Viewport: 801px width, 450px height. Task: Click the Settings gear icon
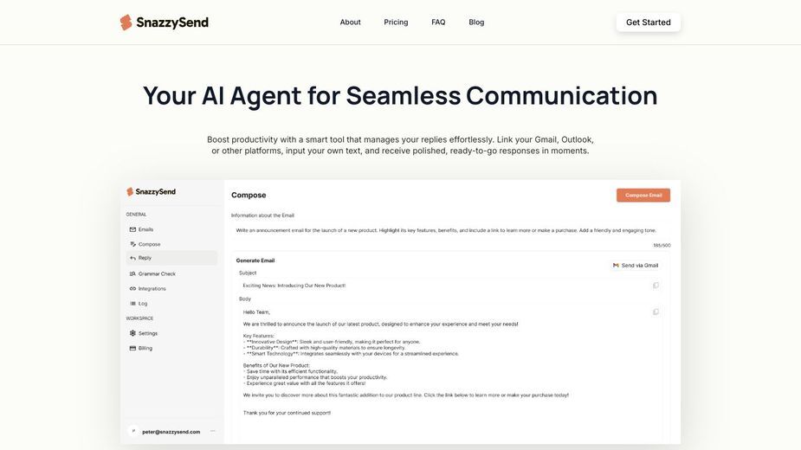132,333
